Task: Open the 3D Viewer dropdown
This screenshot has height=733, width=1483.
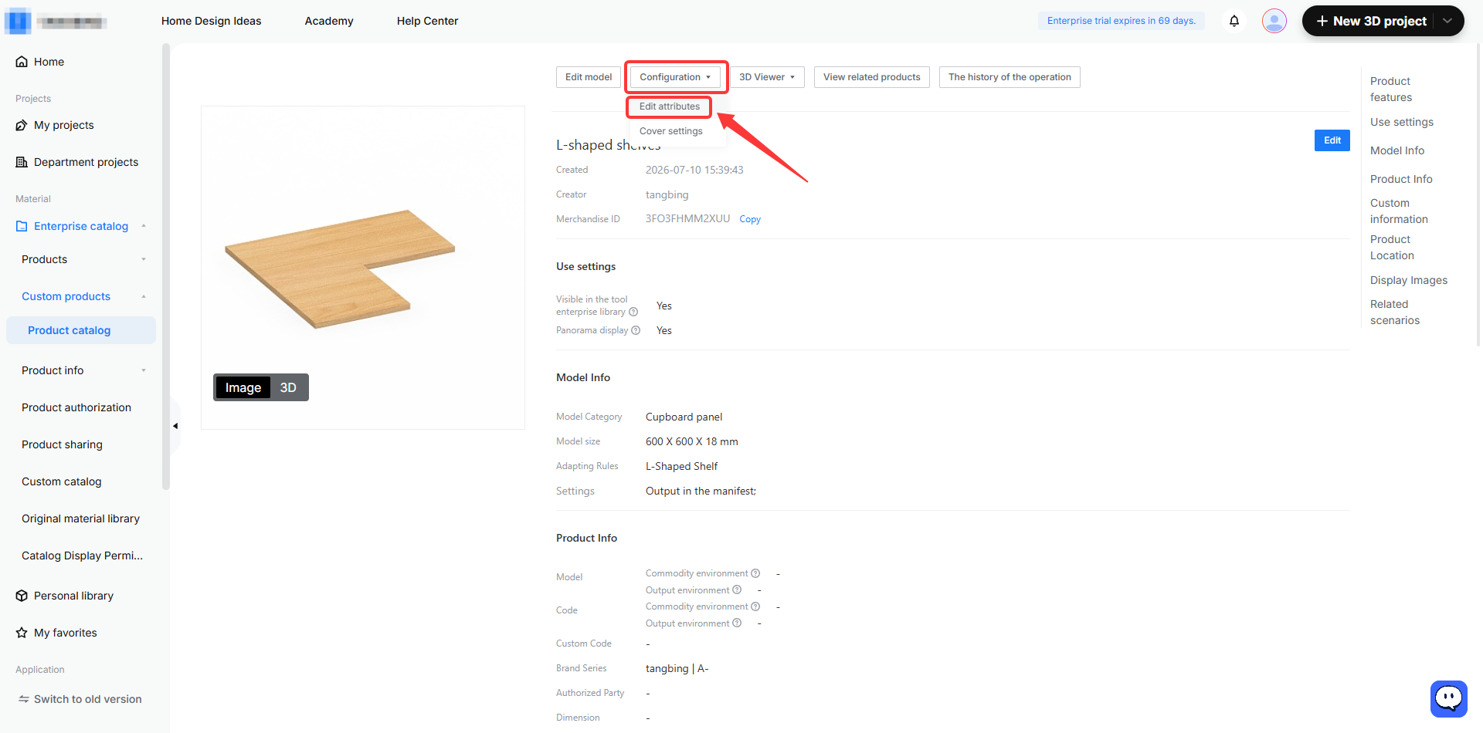Action: 767,77
